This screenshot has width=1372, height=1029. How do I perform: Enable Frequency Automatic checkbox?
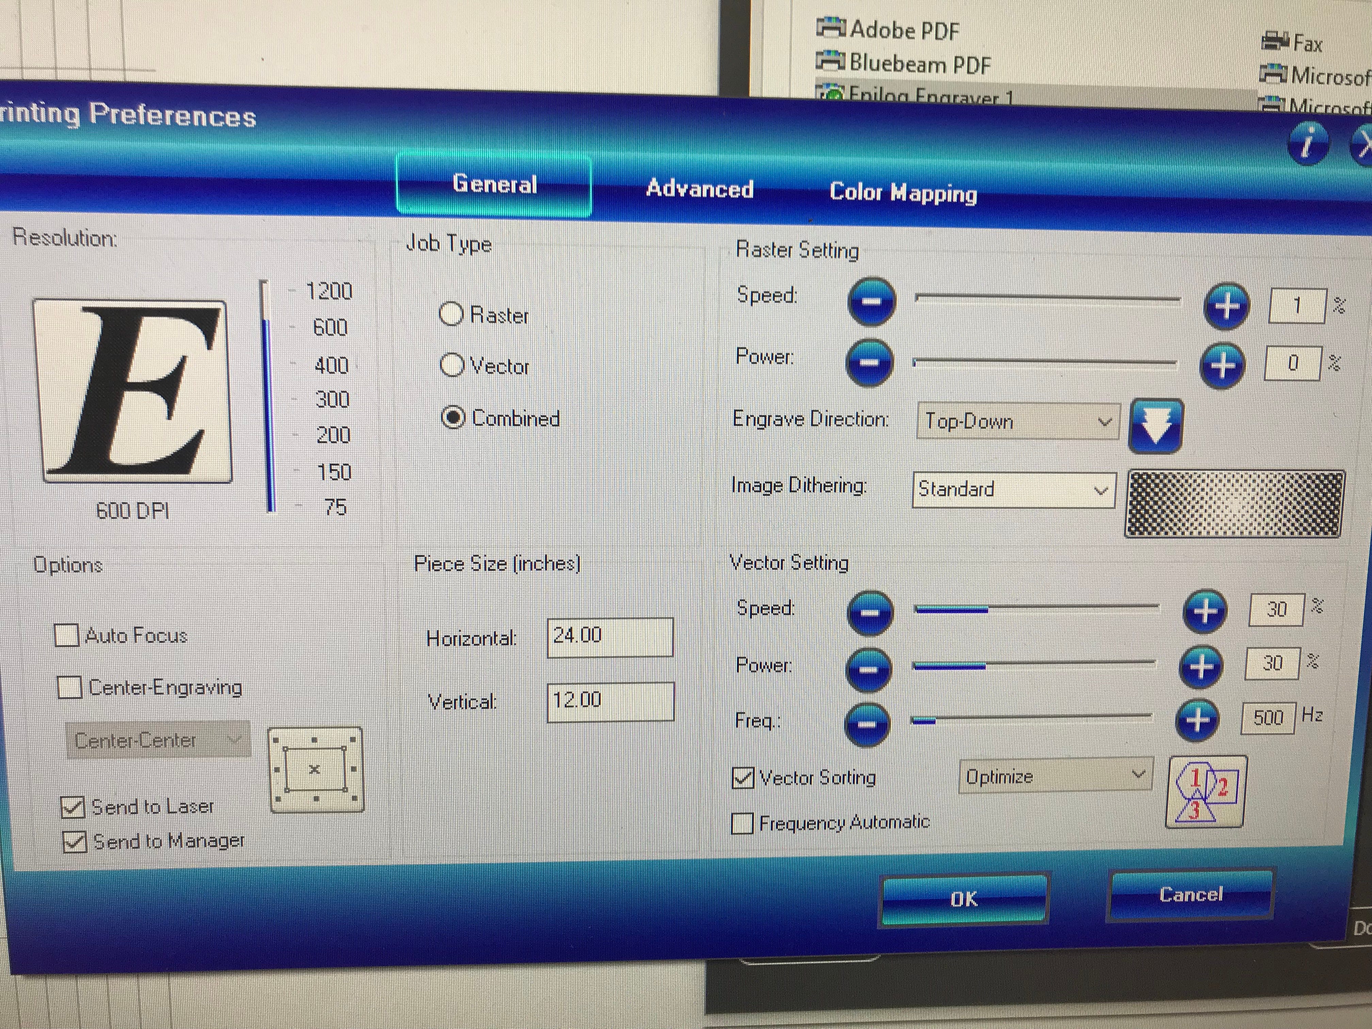click(x=830, y=822)
